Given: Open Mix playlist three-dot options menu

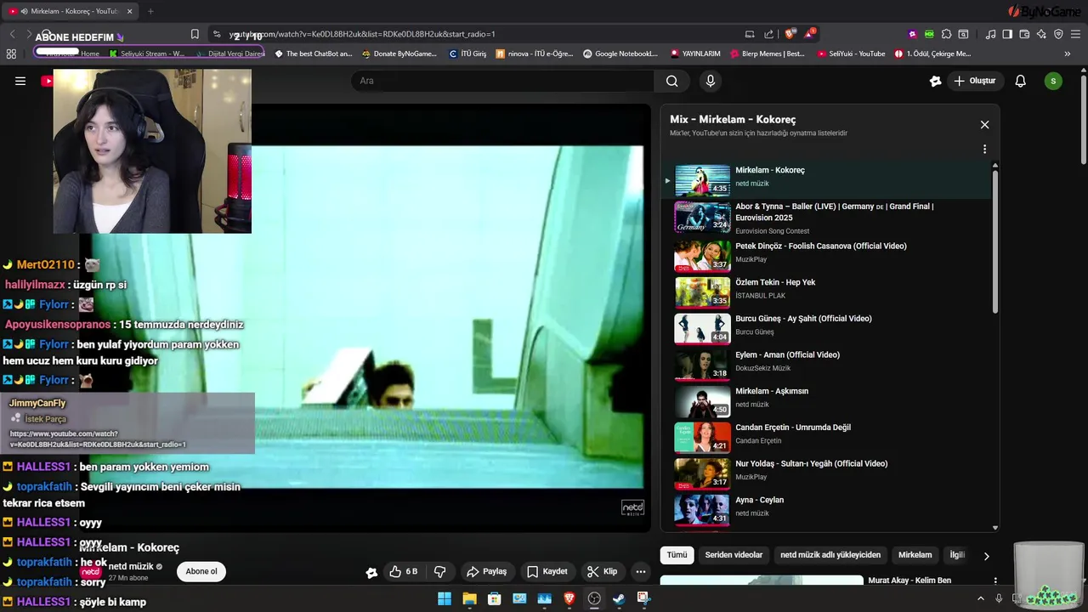Looking at the screenshot, I should coord(984,149).
